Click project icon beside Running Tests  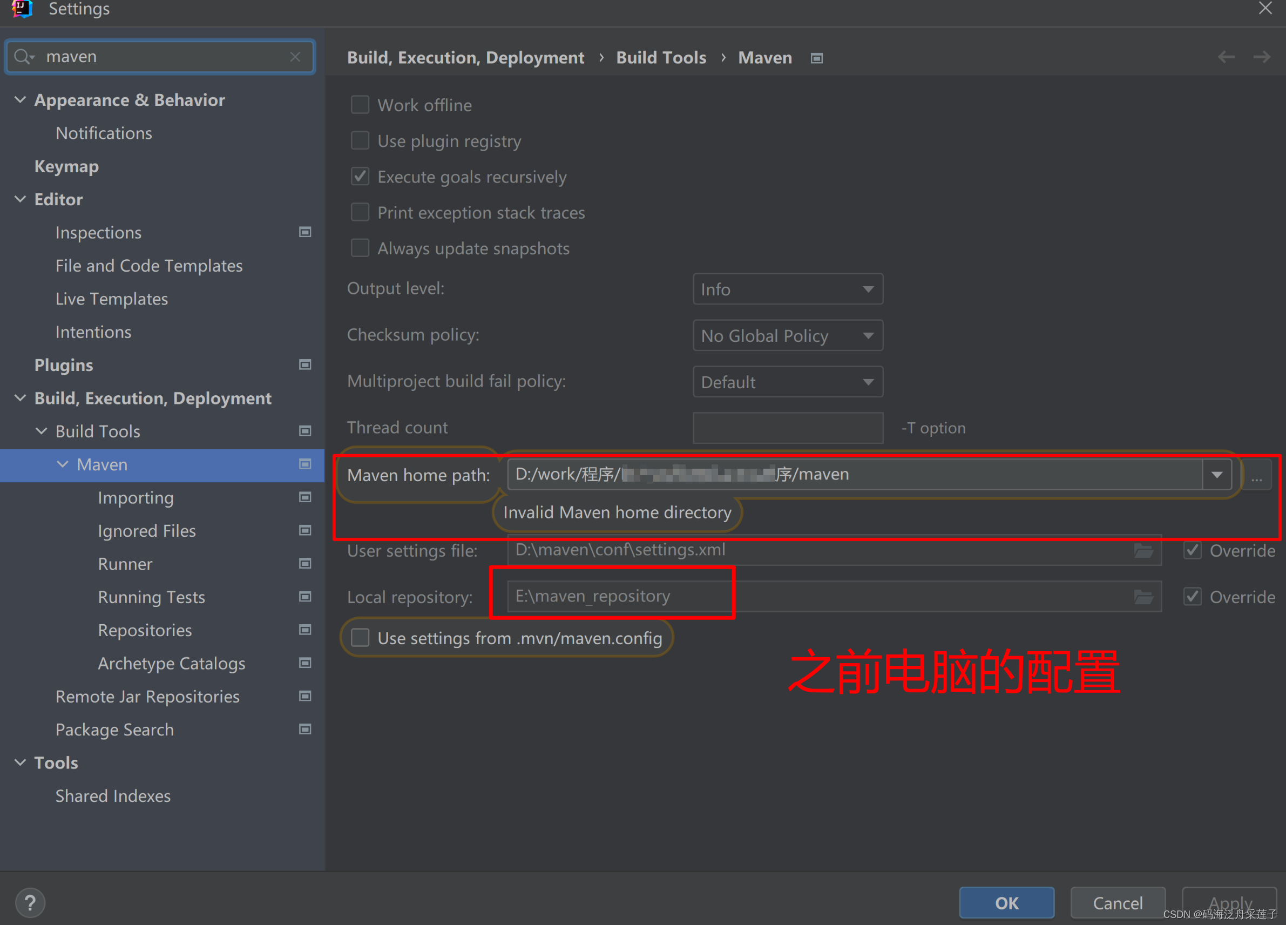pos(305,597)
